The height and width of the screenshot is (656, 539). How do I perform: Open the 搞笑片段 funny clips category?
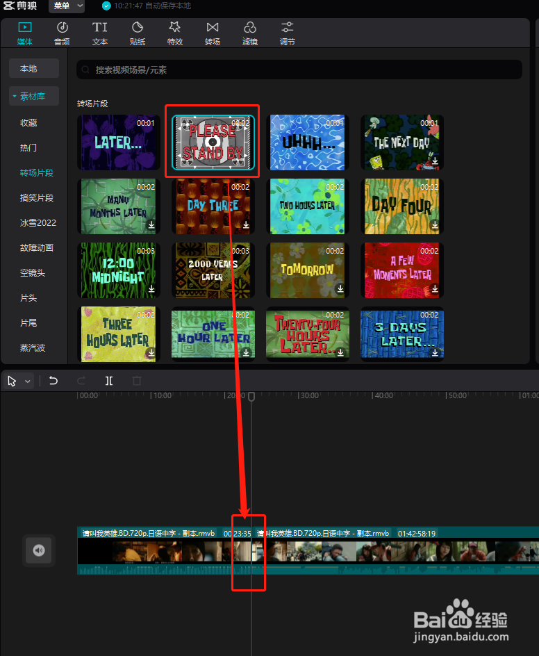(37, 198)
